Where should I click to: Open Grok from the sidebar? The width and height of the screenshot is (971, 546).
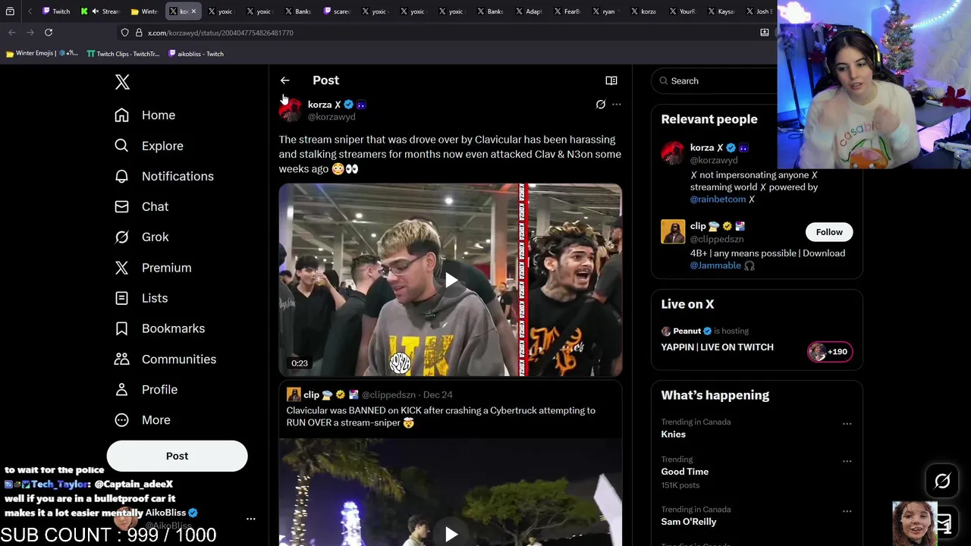click(x=142, y=237)
